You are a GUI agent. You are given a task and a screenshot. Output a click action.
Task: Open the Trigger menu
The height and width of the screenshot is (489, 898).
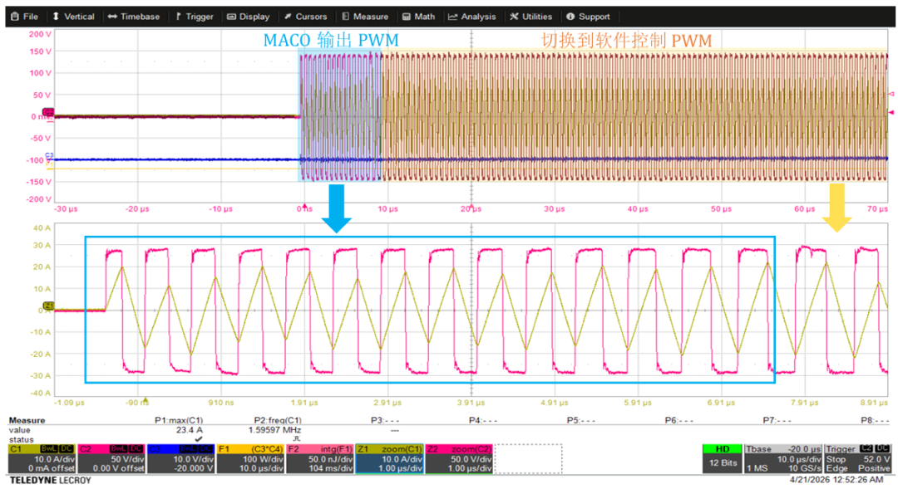195,17
